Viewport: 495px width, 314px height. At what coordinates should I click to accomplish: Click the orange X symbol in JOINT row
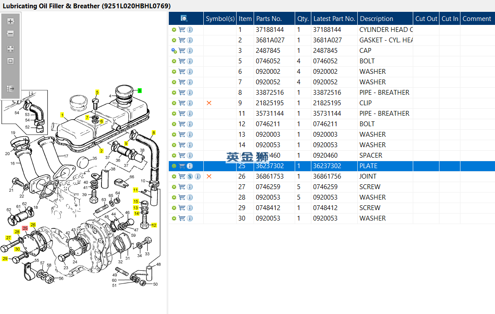click(209, 176)
